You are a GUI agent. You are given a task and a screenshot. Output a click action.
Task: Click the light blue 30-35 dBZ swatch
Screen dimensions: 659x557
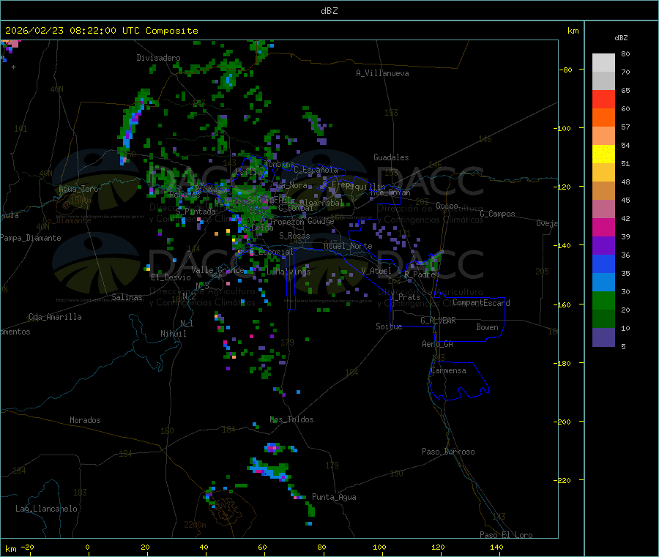603,282
